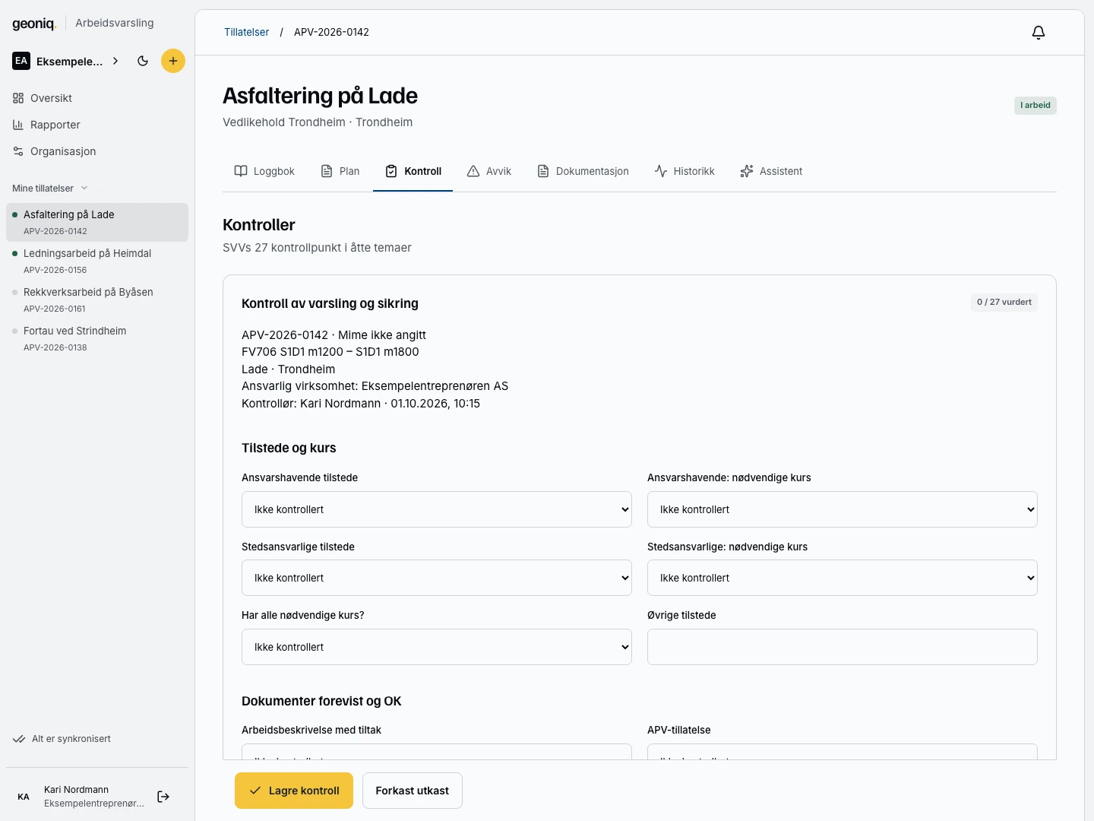Switch to the Historikk tab
Screen dimensions: 1094x821
click(x=685, y=171)
